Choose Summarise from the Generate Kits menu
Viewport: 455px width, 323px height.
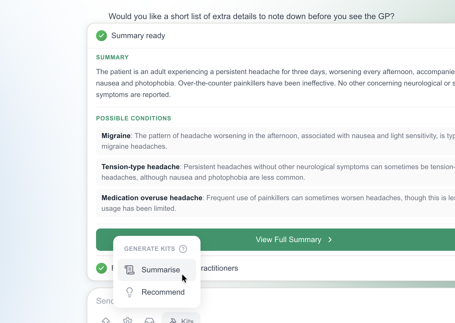(x=161, y=270)
